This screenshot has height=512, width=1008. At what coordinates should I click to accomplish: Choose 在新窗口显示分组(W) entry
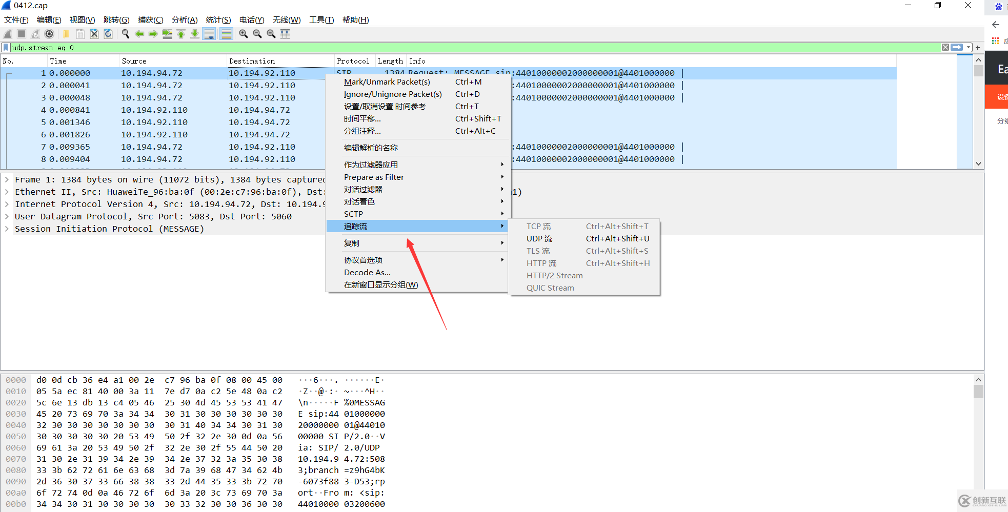tap(417, 285)
